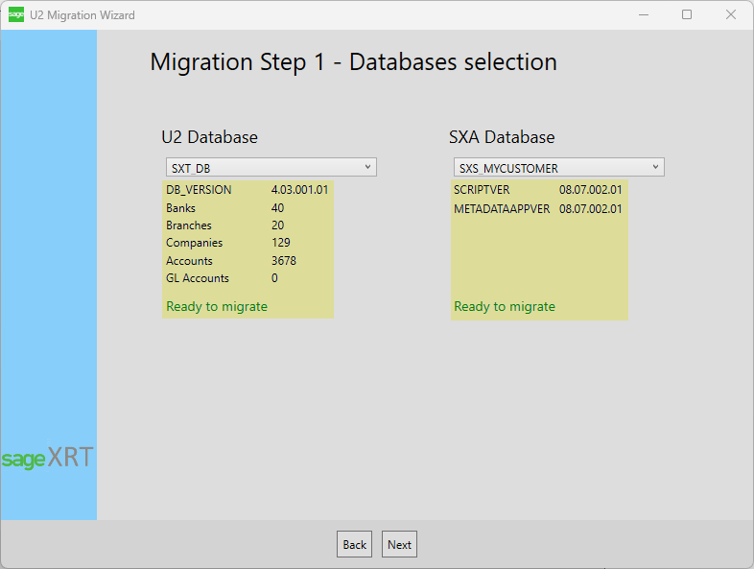Click the DB_VERSION value 4.03.001.01
The height and width of the screenshot is (569, 754).
[x=299, y=190]
